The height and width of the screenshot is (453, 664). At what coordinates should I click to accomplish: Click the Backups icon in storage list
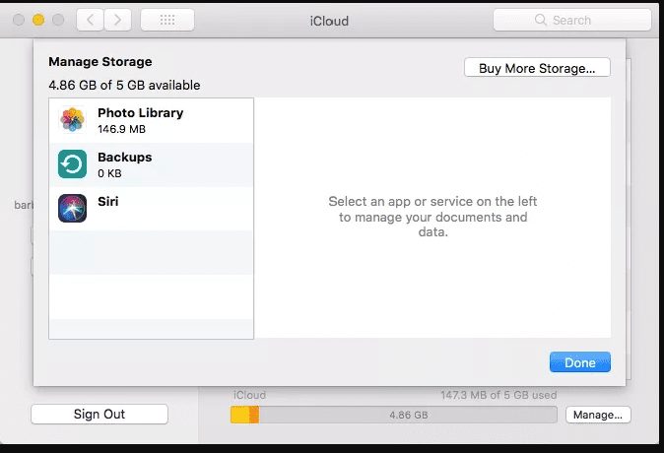[x=73, y=163]
